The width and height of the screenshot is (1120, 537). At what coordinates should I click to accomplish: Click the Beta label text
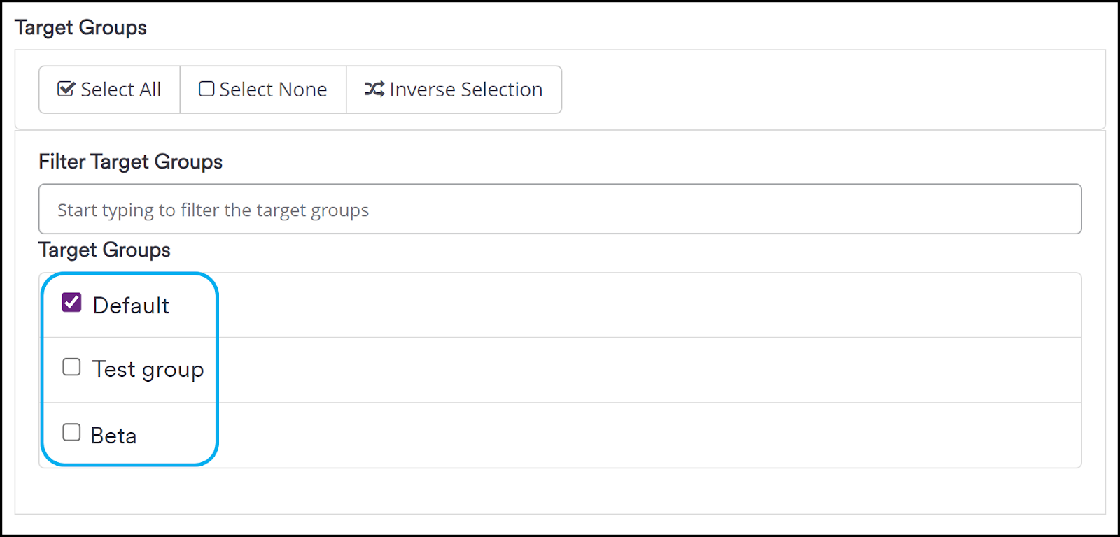[113, 436]
